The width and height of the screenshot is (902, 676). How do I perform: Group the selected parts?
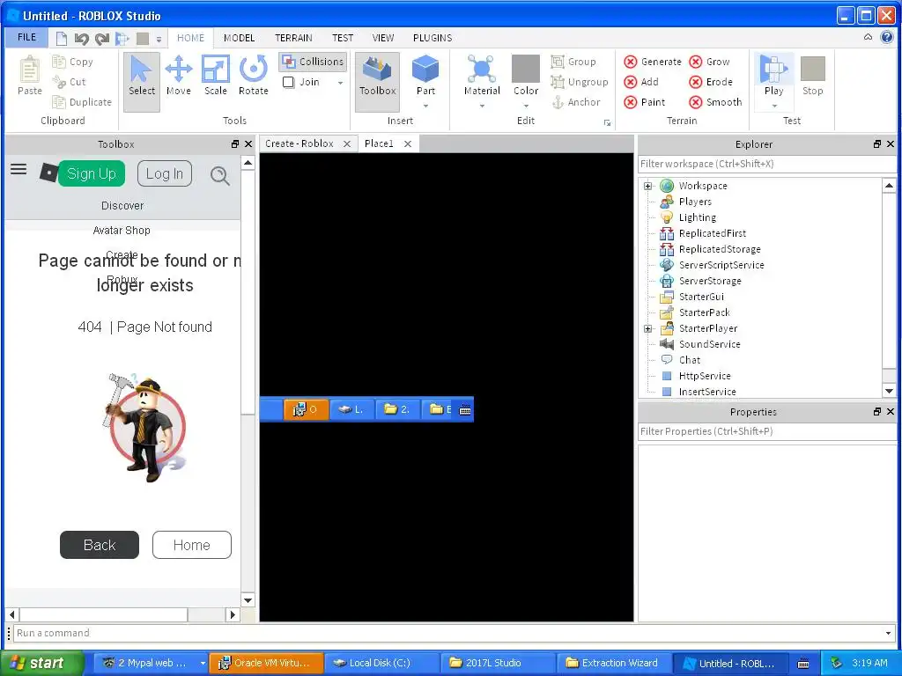(573, 62)
